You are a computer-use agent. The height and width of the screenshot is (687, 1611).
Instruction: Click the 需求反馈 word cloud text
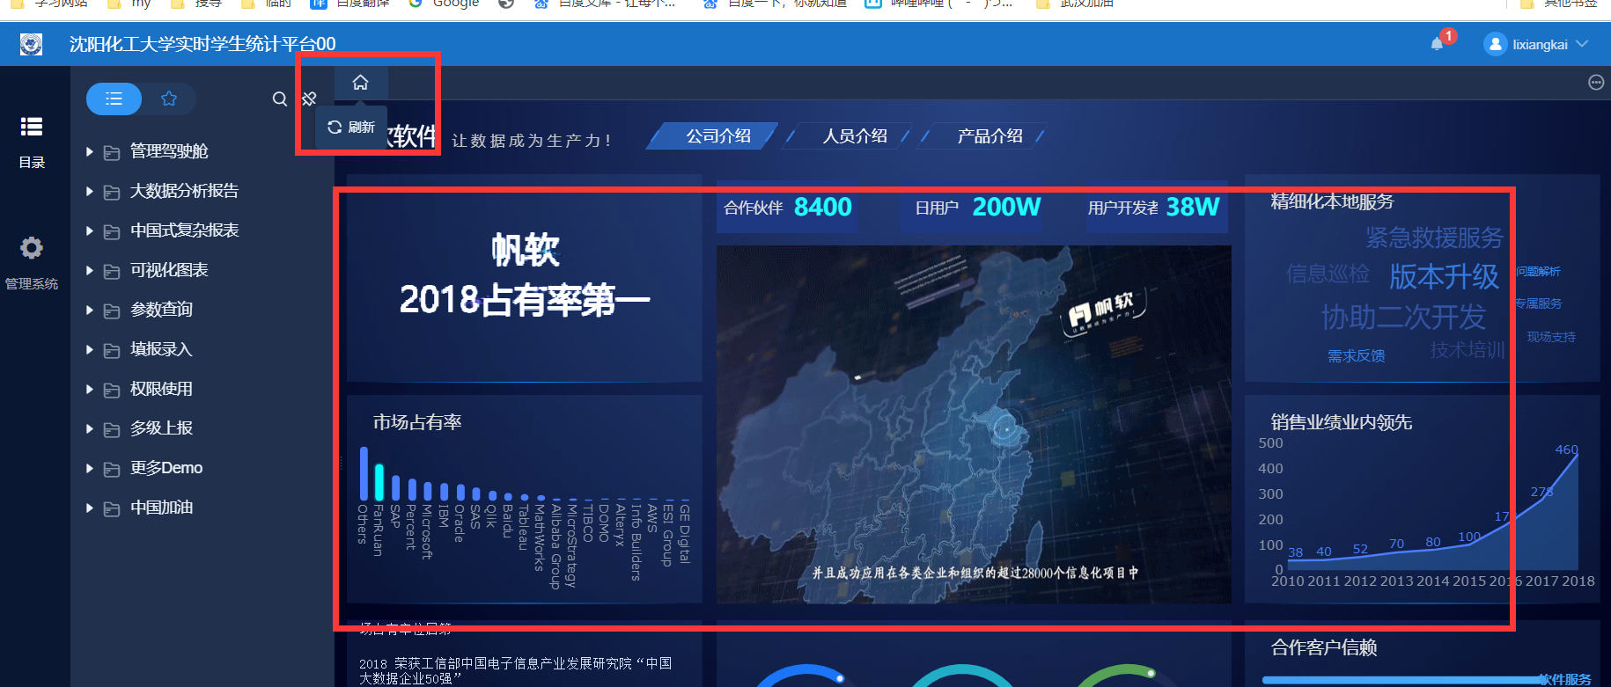[1356, 355]
